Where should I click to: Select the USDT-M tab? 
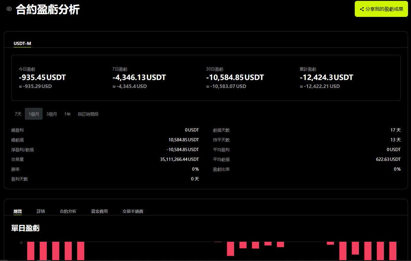tap(22, 43)
